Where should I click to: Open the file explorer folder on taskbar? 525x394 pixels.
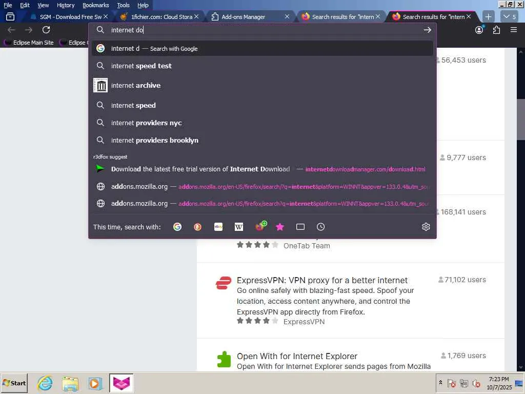(70, 383)
